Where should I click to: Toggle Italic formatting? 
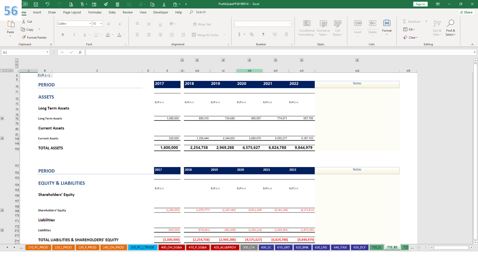(74, 35)
